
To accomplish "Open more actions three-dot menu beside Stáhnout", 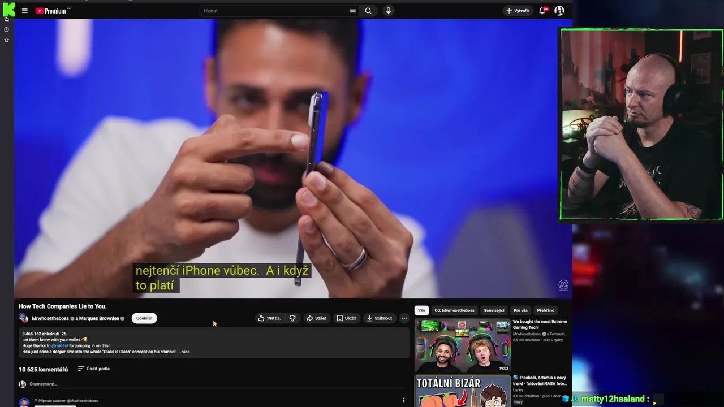I will point(404,318).
